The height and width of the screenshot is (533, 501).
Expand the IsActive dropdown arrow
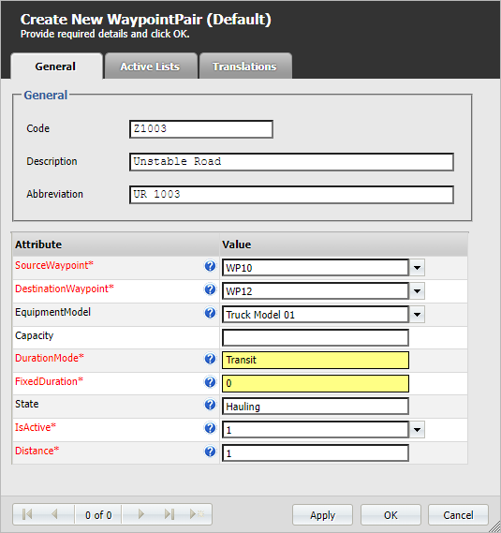(417, 430)
